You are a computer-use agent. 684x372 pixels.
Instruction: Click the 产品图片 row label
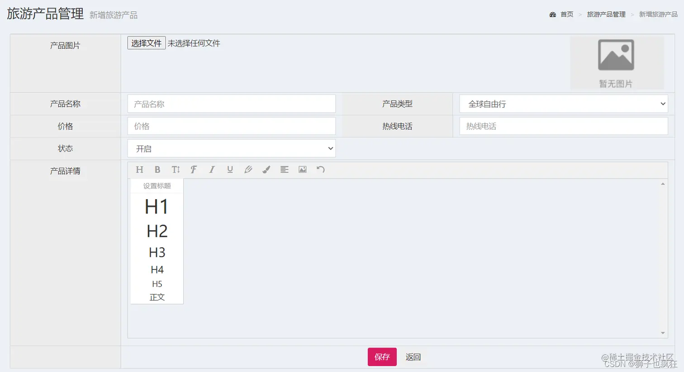pyautogui.click(x=65, y=45)
